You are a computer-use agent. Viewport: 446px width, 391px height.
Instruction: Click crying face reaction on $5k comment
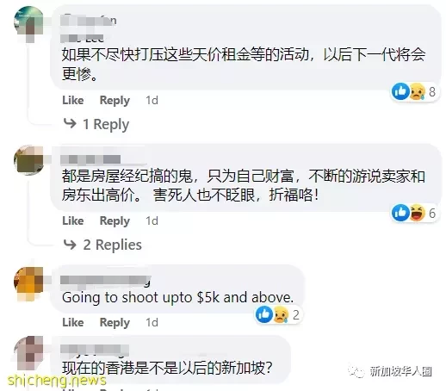coord(281,314)
